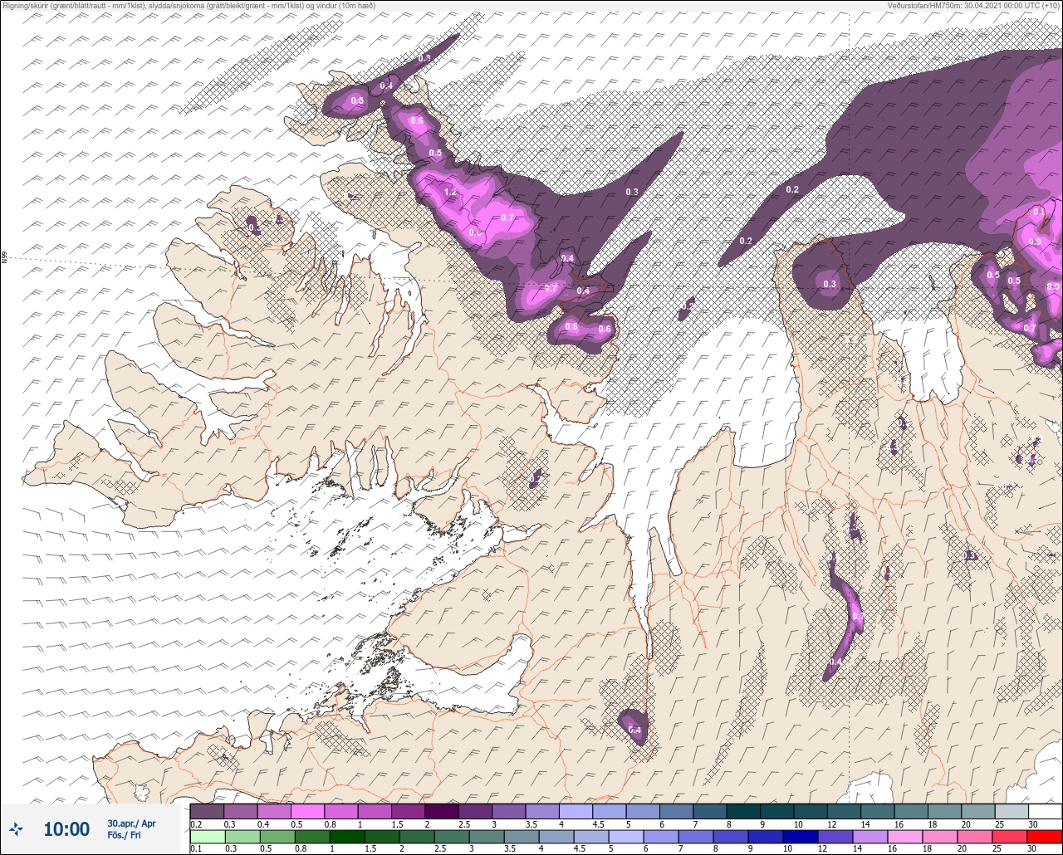Click the Veðurstofan/HM750m model timestamp text
Screen dimensions: 1063x855
click(973, 5)
